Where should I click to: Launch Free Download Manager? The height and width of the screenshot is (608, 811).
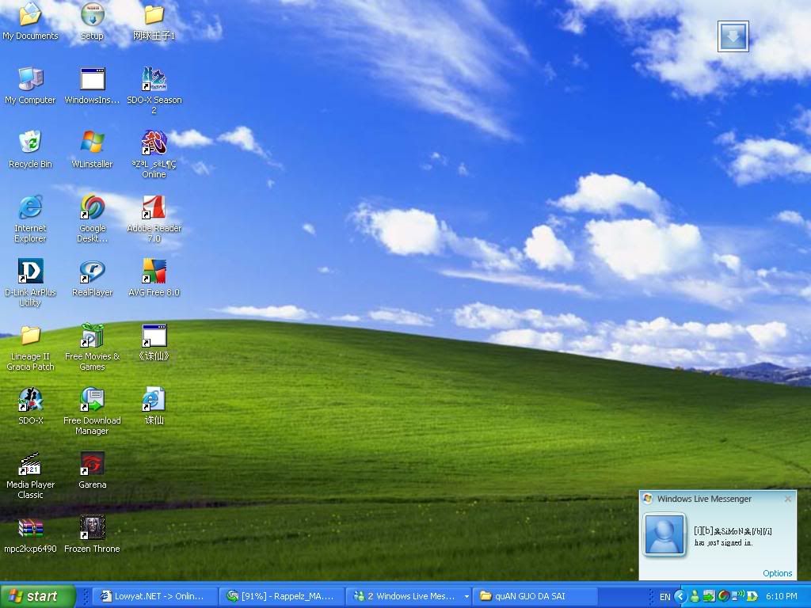point(91,400)
